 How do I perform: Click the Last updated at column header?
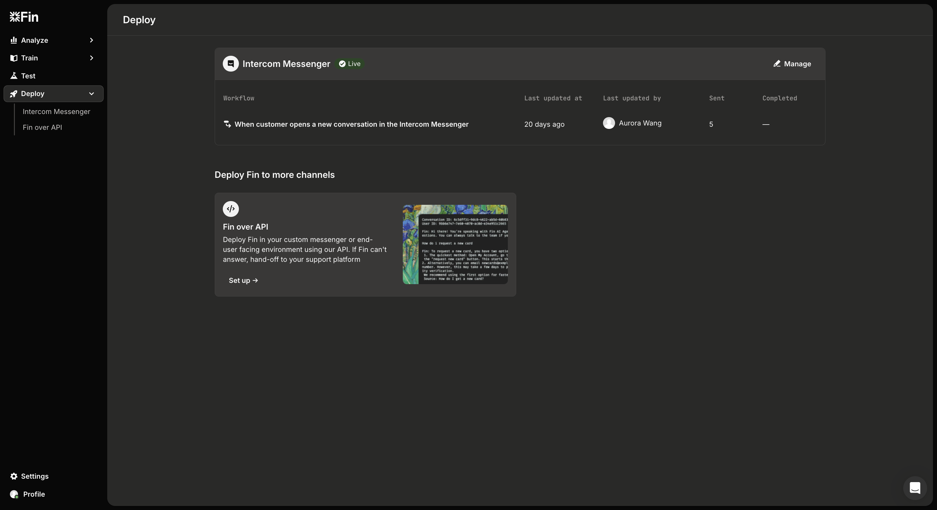[x=553, y=98]
